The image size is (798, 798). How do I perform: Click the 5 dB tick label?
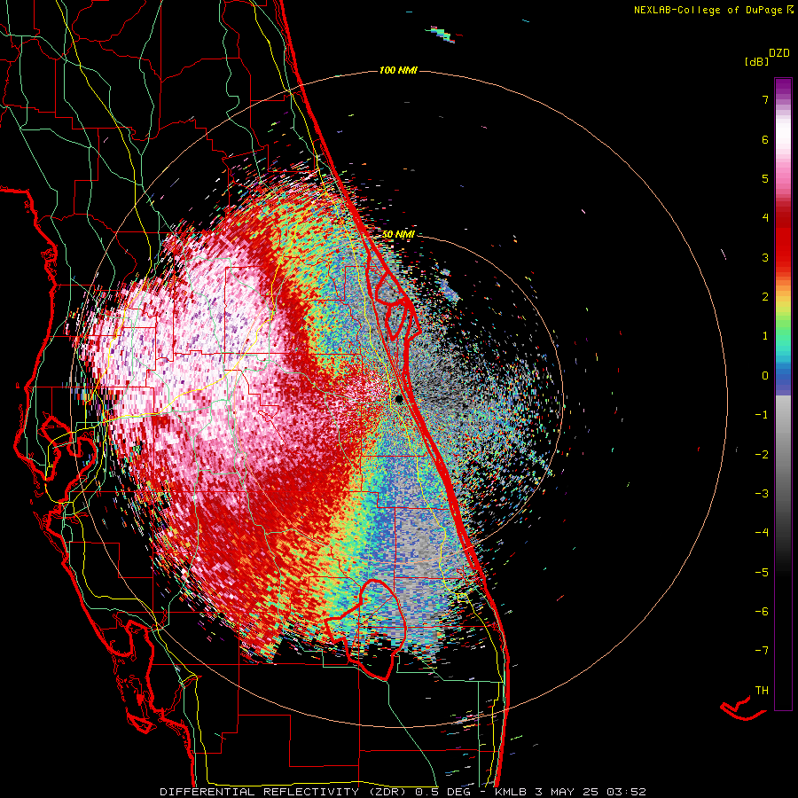765,178
